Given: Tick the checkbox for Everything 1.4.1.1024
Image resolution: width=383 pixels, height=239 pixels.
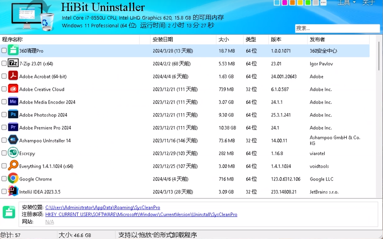Looking at the screenshot, I should 4,166.
